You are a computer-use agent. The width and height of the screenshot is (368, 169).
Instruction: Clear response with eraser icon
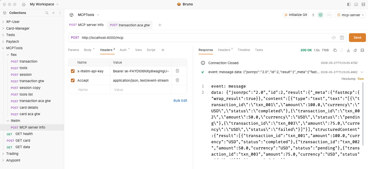click(x=355, y=50)
